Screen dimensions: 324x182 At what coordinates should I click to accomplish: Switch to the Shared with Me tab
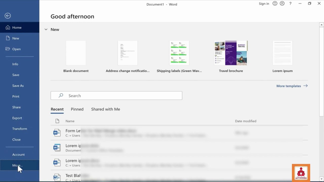click(x=106, y=109)
